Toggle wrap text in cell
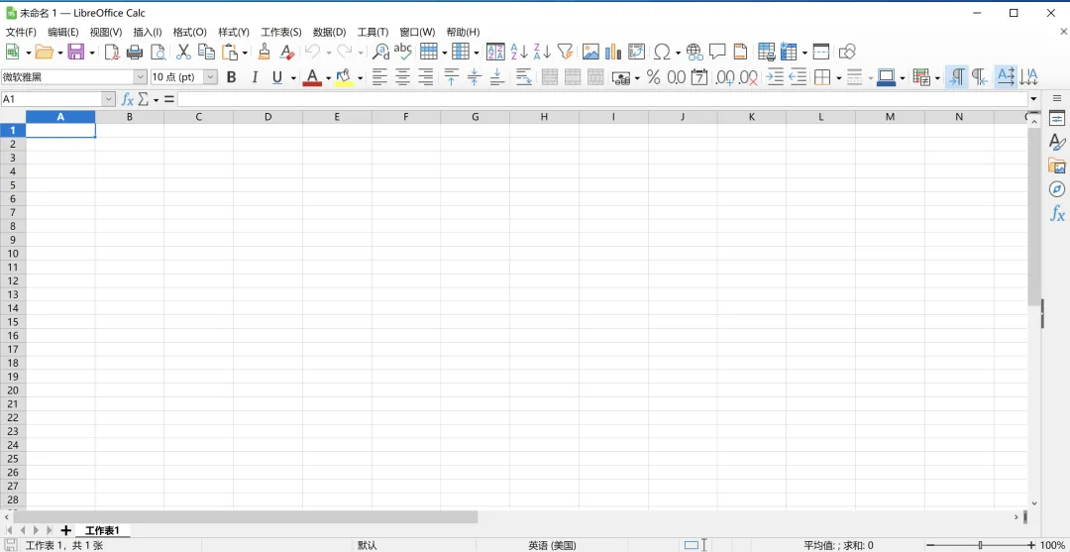Screen dimensions: 1070x552 [524, 77]
